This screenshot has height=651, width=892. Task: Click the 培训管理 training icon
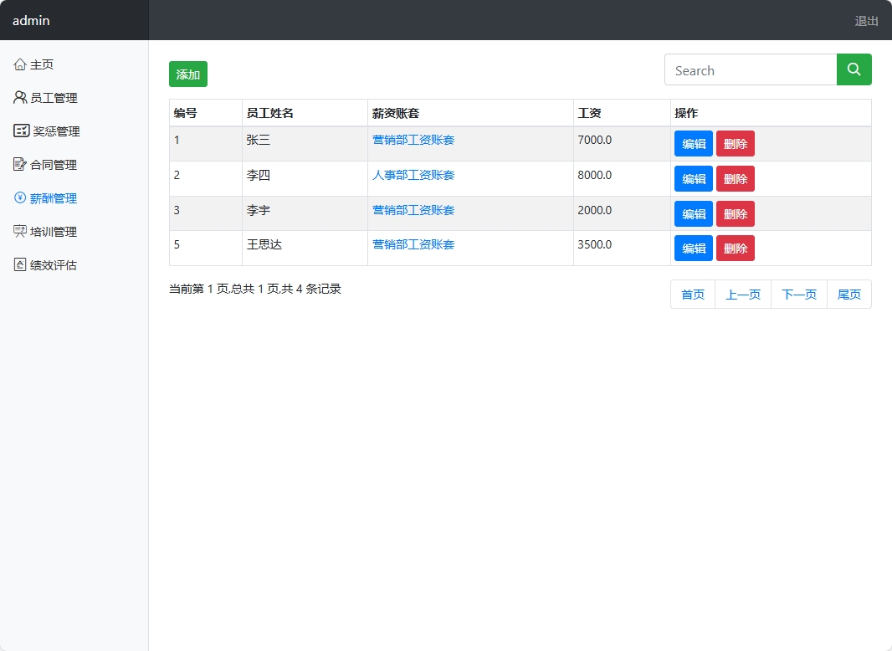pyautogui.click(x=20, y=232)
